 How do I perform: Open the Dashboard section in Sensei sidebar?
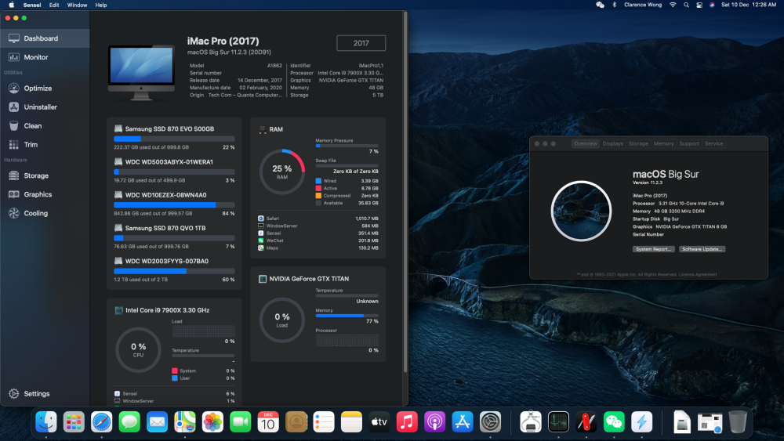tap(45, 38)
